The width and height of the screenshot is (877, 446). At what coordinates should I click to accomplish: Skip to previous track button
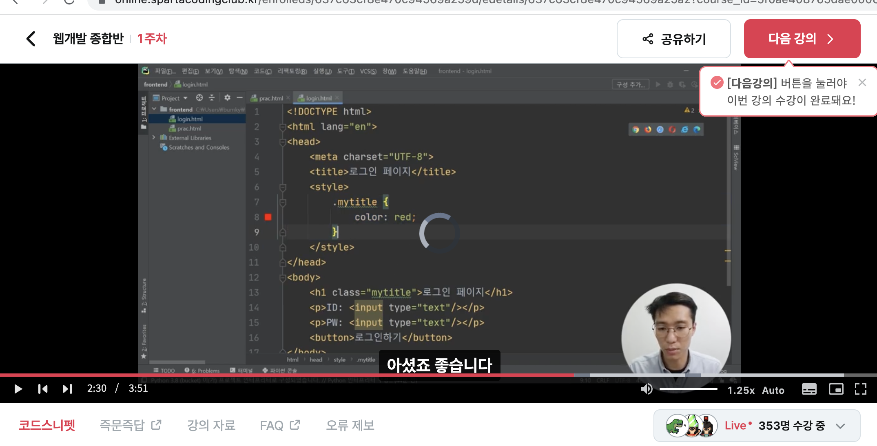(x=43, y=389)
